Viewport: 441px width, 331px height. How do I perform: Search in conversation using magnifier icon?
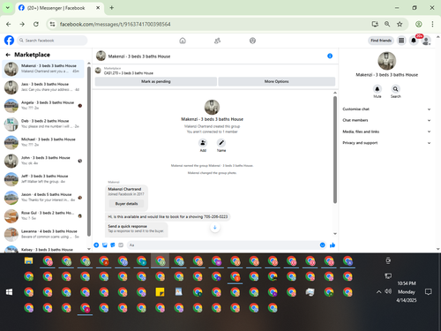tap(396, 89)
